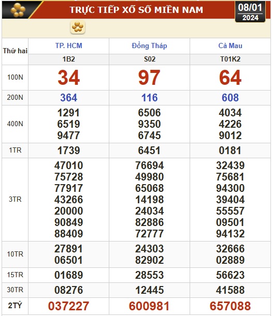The image size is (272, 316).
Task: Click Đồng Tháp 100N result 97
Action: point(149,78)
